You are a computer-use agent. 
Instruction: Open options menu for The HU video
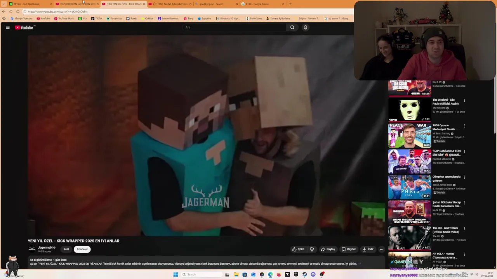click(x=464, y=229)
